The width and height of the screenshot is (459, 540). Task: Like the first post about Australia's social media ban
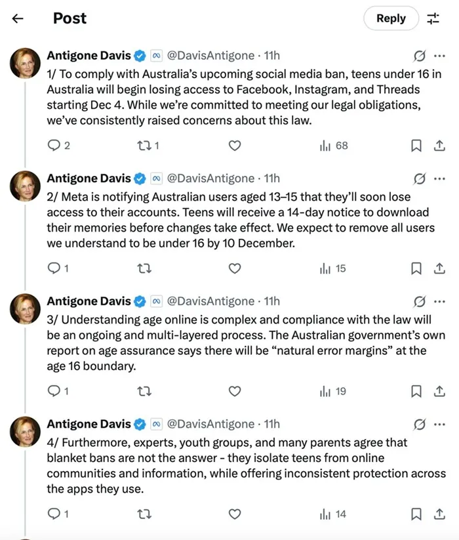[234, 146]
